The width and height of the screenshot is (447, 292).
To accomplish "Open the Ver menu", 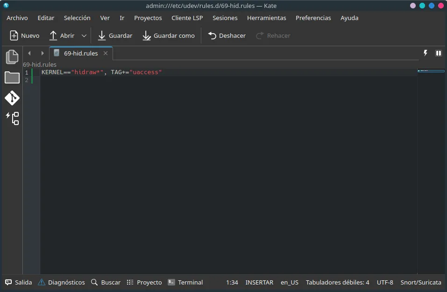I will [105, 18].
